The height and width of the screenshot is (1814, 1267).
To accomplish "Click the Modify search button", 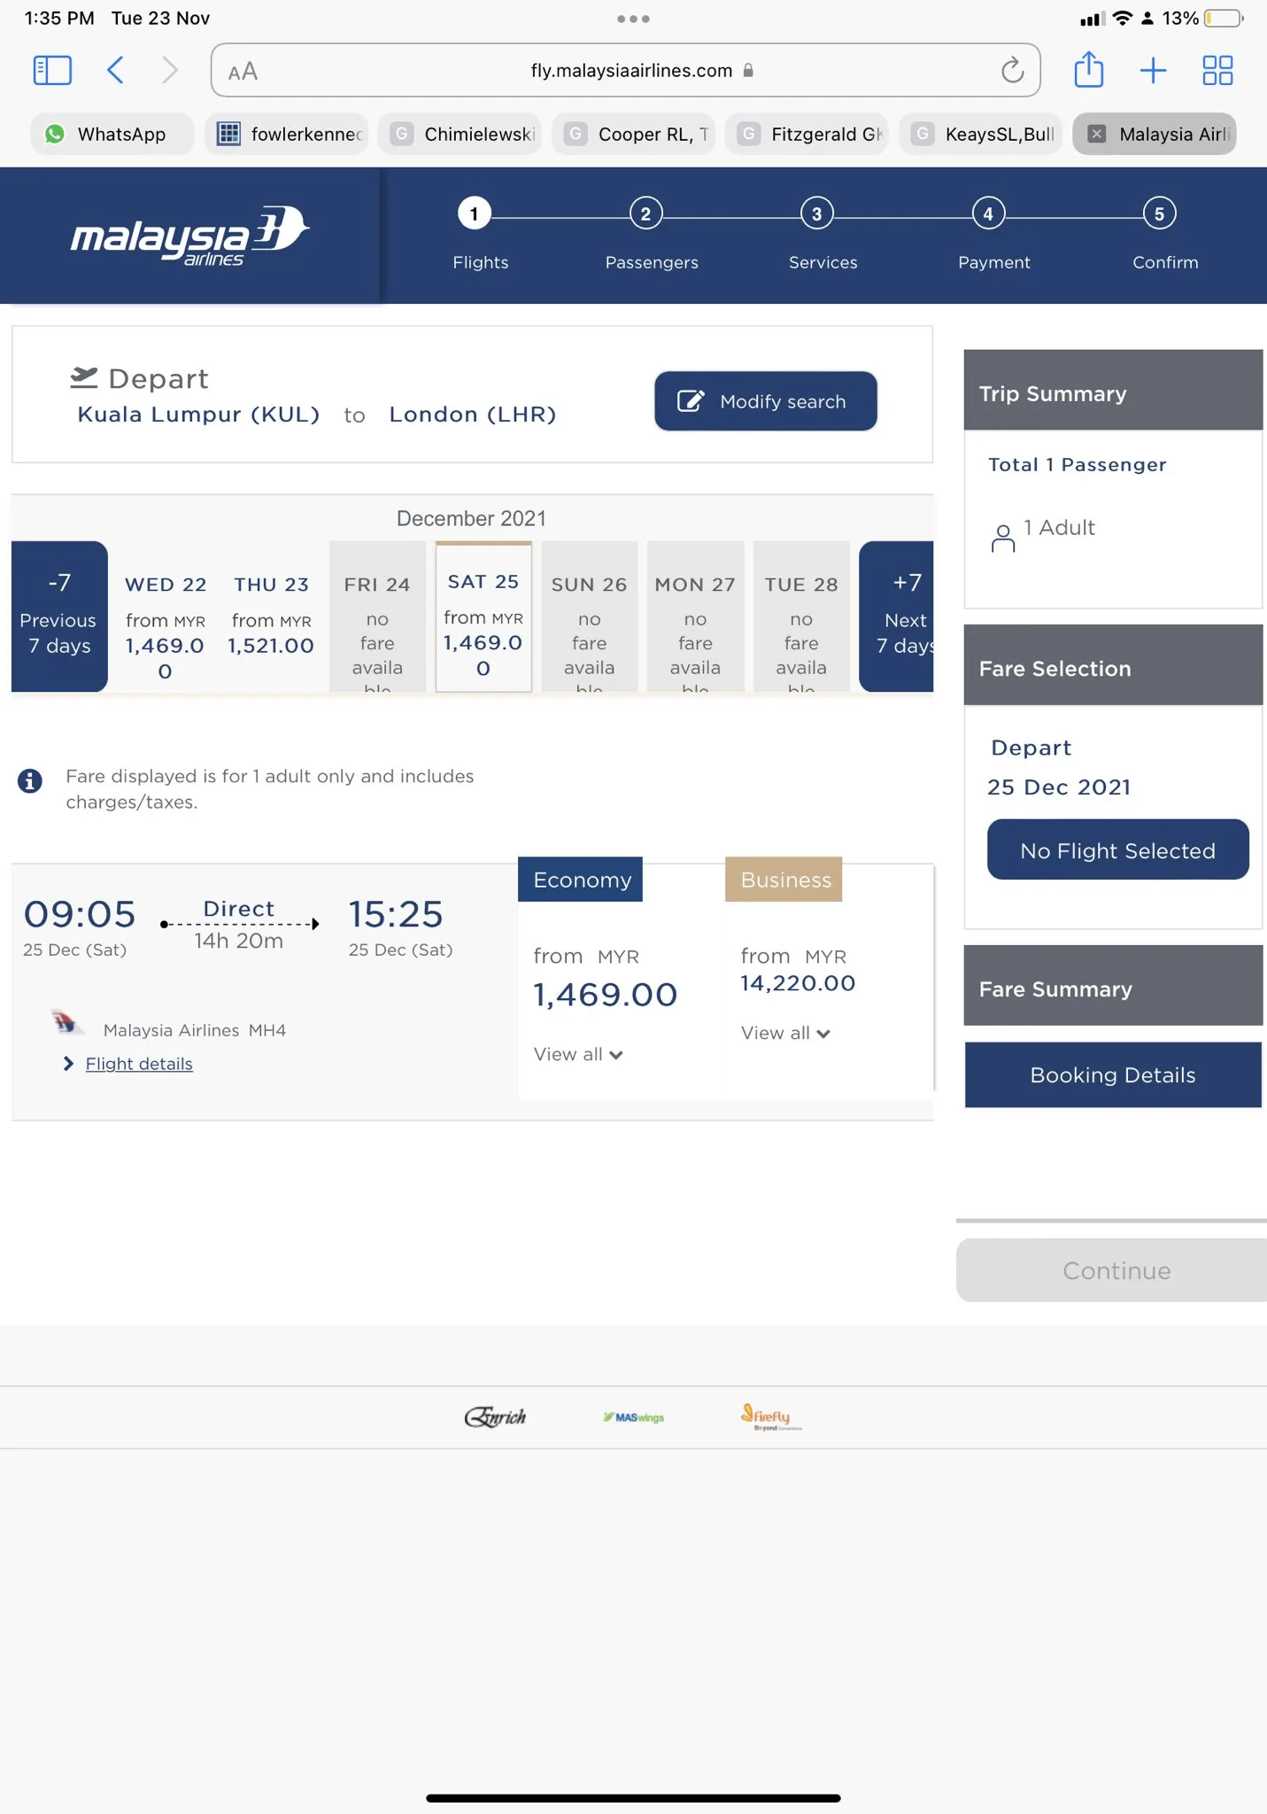I will click(x=765, y=401).
